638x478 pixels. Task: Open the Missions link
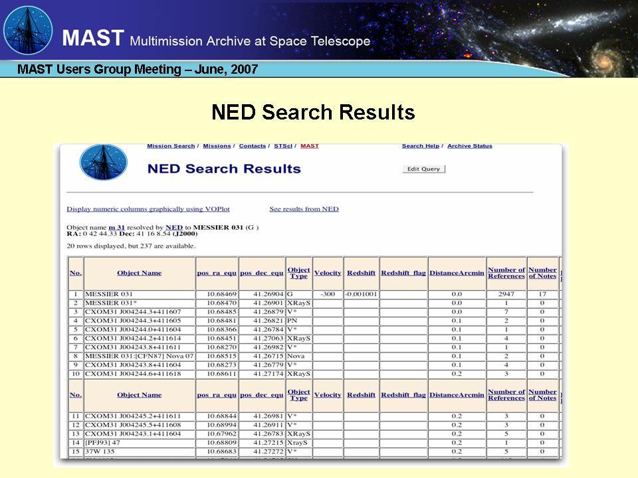tap(217, 146)
